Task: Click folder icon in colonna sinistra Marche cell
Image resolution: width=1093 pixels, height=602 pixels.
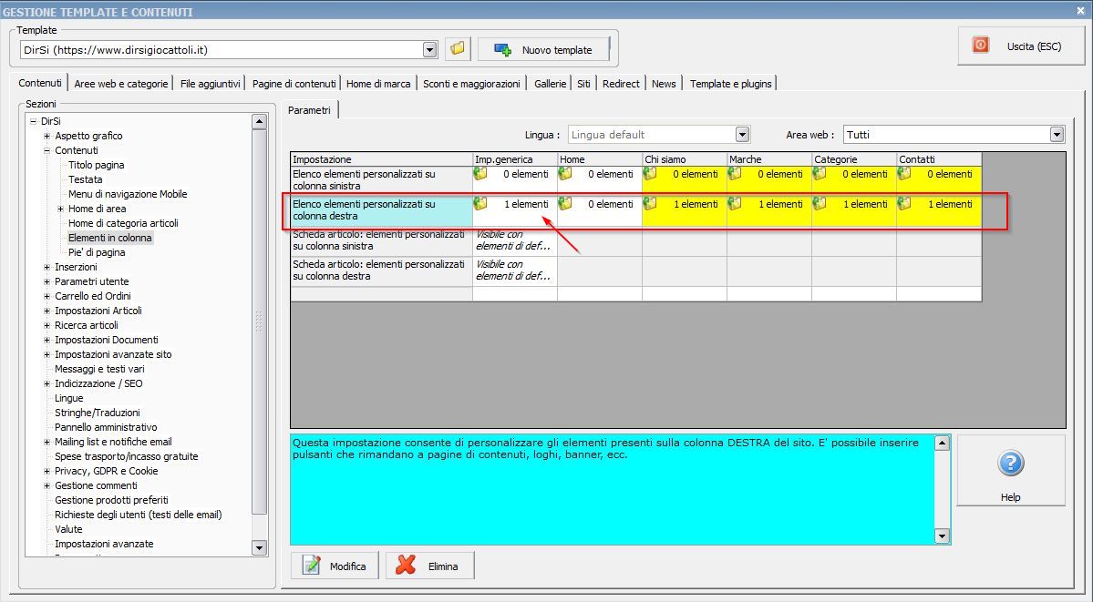Action: click(735, 174)
